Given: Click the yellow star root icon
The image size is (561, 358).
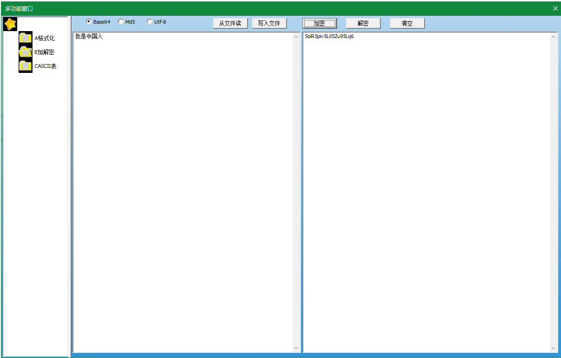Looking at the screenshot, I should (10, 24).
